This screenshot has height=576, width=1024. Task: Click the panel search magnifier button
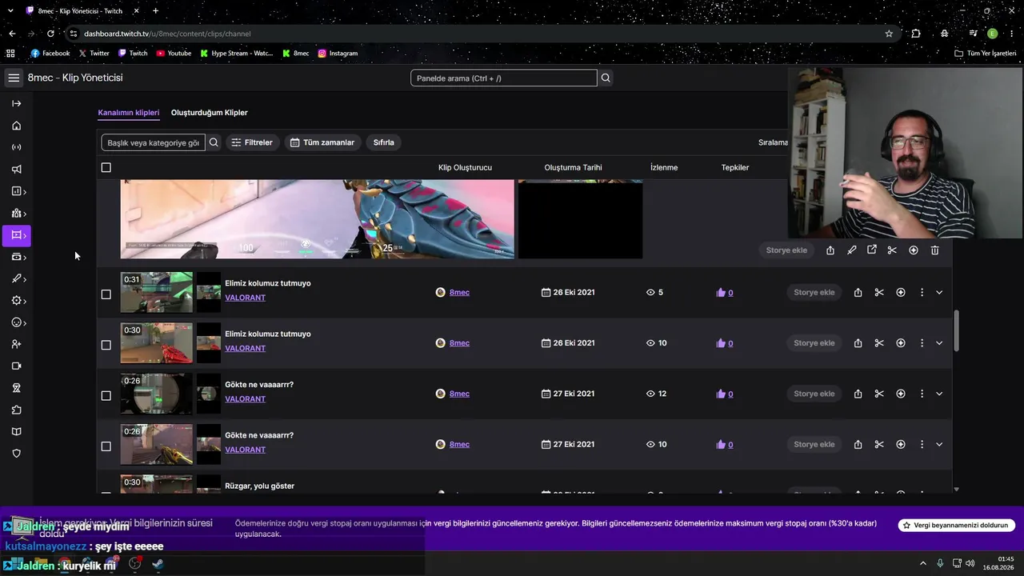pyautogui.click(x=606, y=78)
